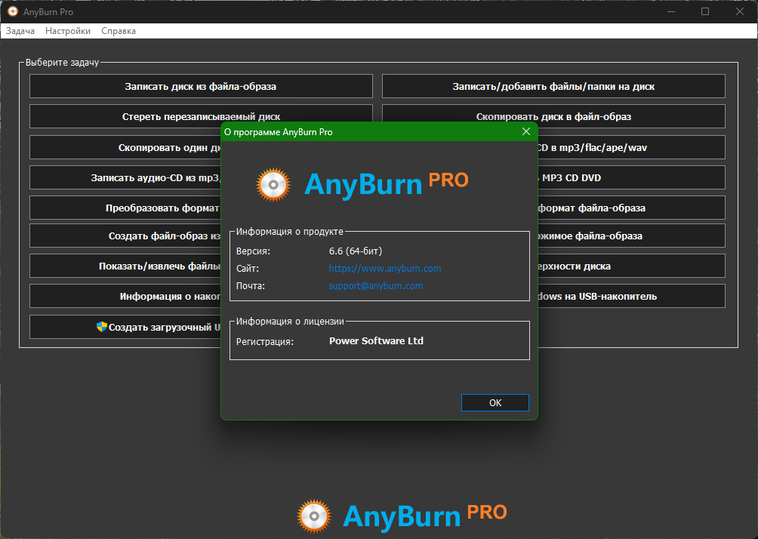Click the Информация о продукте group heading

pyautogui.click(x=290, y=232)
